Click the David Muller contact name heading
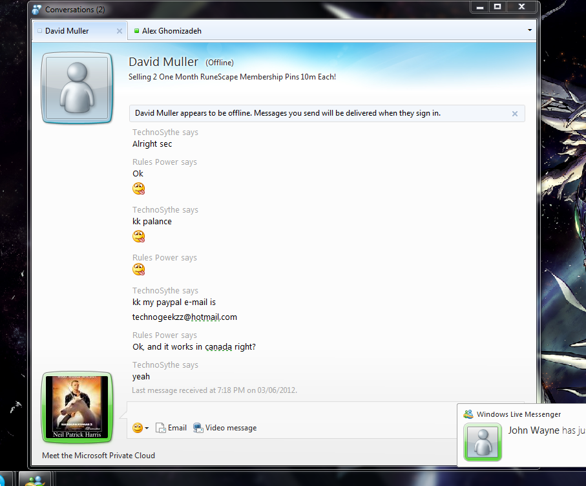 tap(163, 61)
